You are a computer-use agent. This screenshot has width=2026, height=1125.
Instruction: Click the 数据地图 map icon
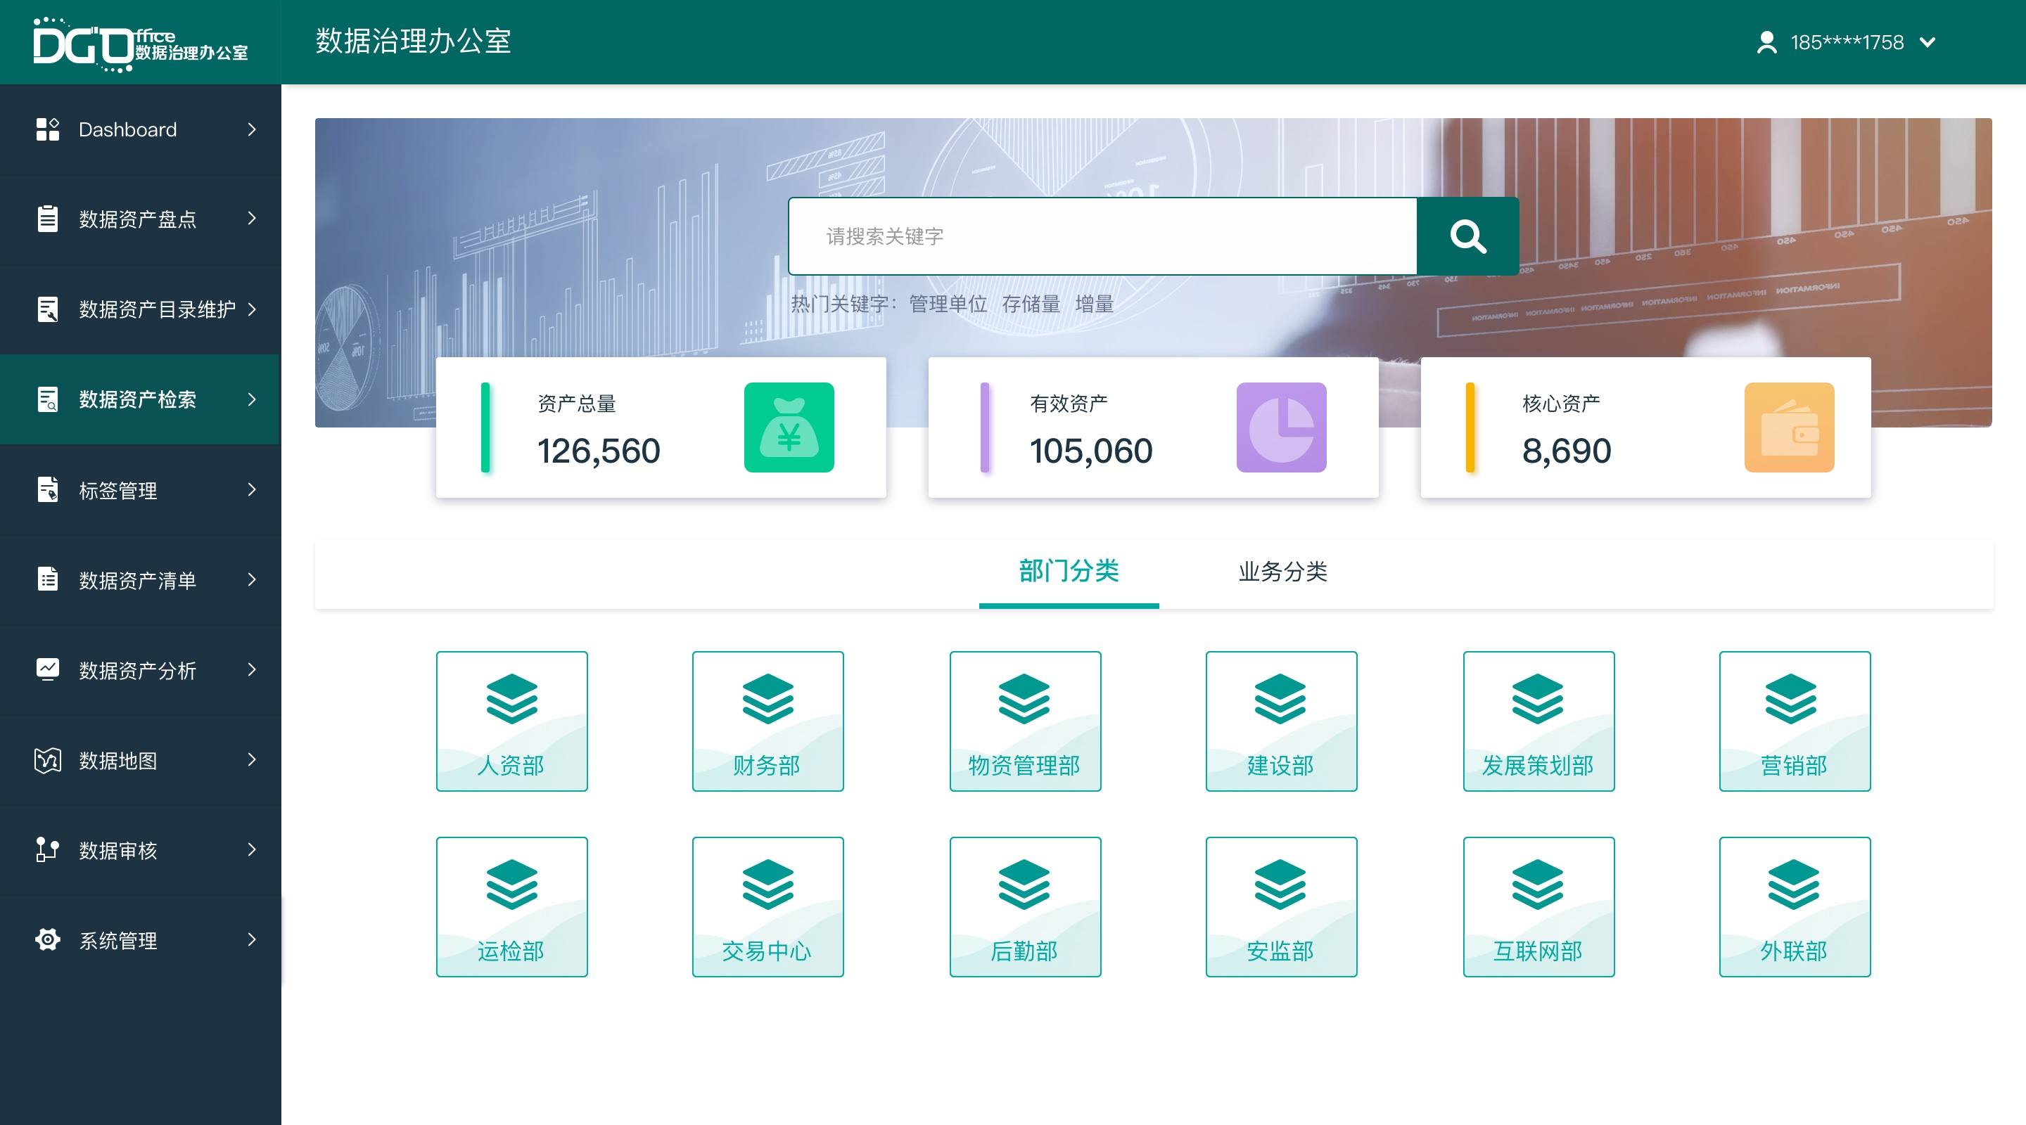point(47,760)
